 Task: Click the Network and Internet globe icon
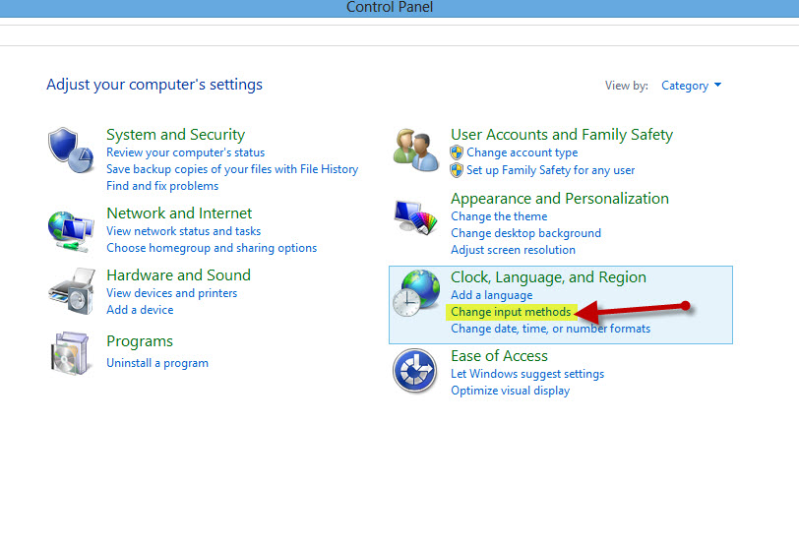71,232
